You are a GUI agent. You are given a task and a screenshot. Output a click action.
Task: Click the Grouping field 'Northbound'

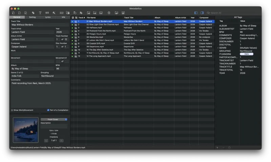tap(55, 76)
